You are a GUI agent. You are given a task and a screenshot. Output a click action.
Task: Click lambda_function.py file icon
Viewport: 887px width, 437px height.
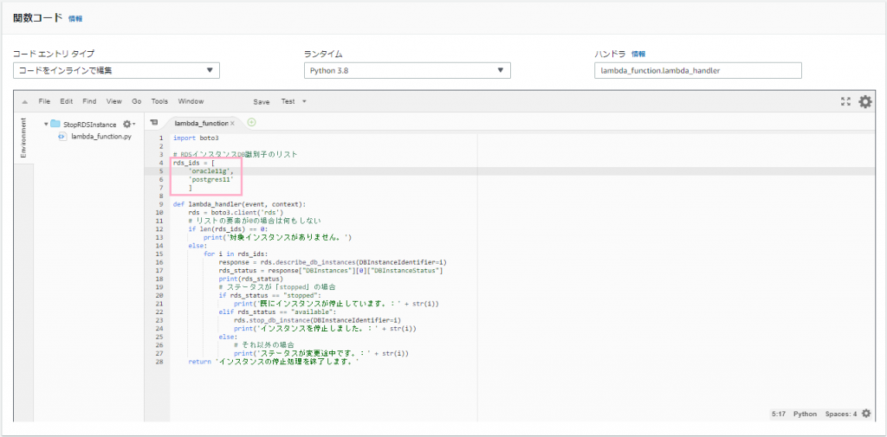(x=62, y=136)
